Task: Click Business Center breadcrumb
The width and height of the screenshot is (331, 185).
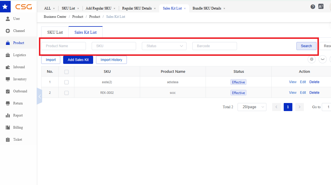Action: pyautogui.click(x=55, y=17)
